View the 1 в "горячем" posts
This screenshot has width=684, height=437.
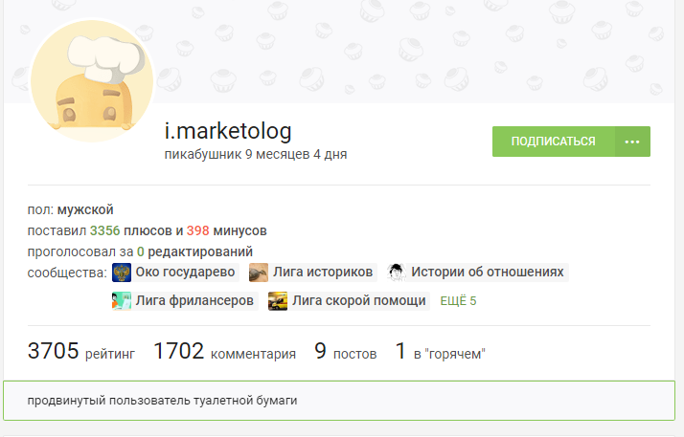click(x=441, y=353)
